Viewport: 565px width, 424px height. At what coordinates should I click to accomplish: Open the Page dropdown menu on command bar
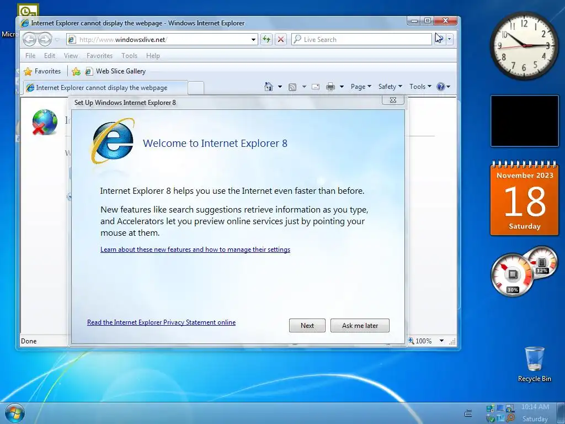pyautogui.click(x=361, y=87)
